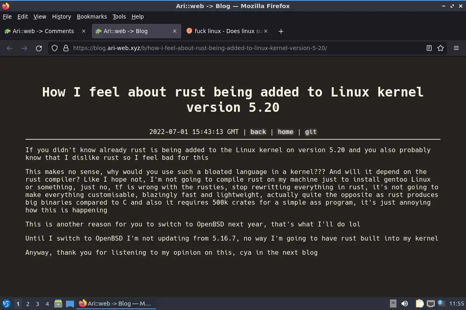Close the fuck linux tab
This screenshot has height=310, width=466.
point(266,31)
